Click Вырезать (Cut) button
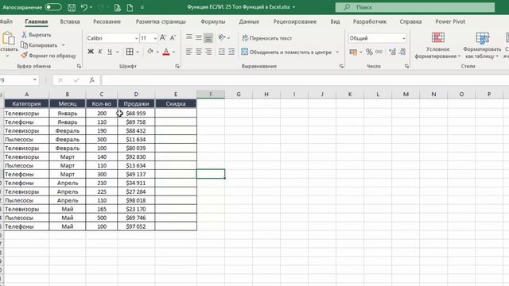The height and width of the screenshot is (286, 509). tap(37, 35)
